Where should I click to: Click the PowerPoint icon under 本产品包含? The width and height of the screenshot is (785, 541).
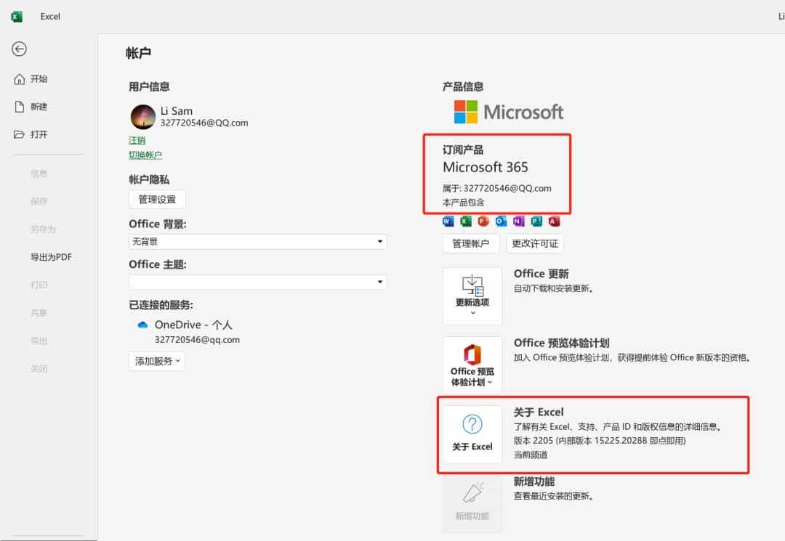[485, 221]
